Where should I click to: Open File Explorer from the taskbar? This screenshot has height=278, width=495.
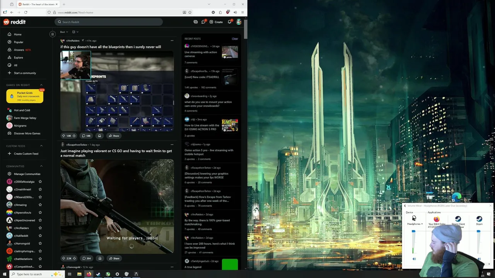pyautogui.click(x=79, y=274)
